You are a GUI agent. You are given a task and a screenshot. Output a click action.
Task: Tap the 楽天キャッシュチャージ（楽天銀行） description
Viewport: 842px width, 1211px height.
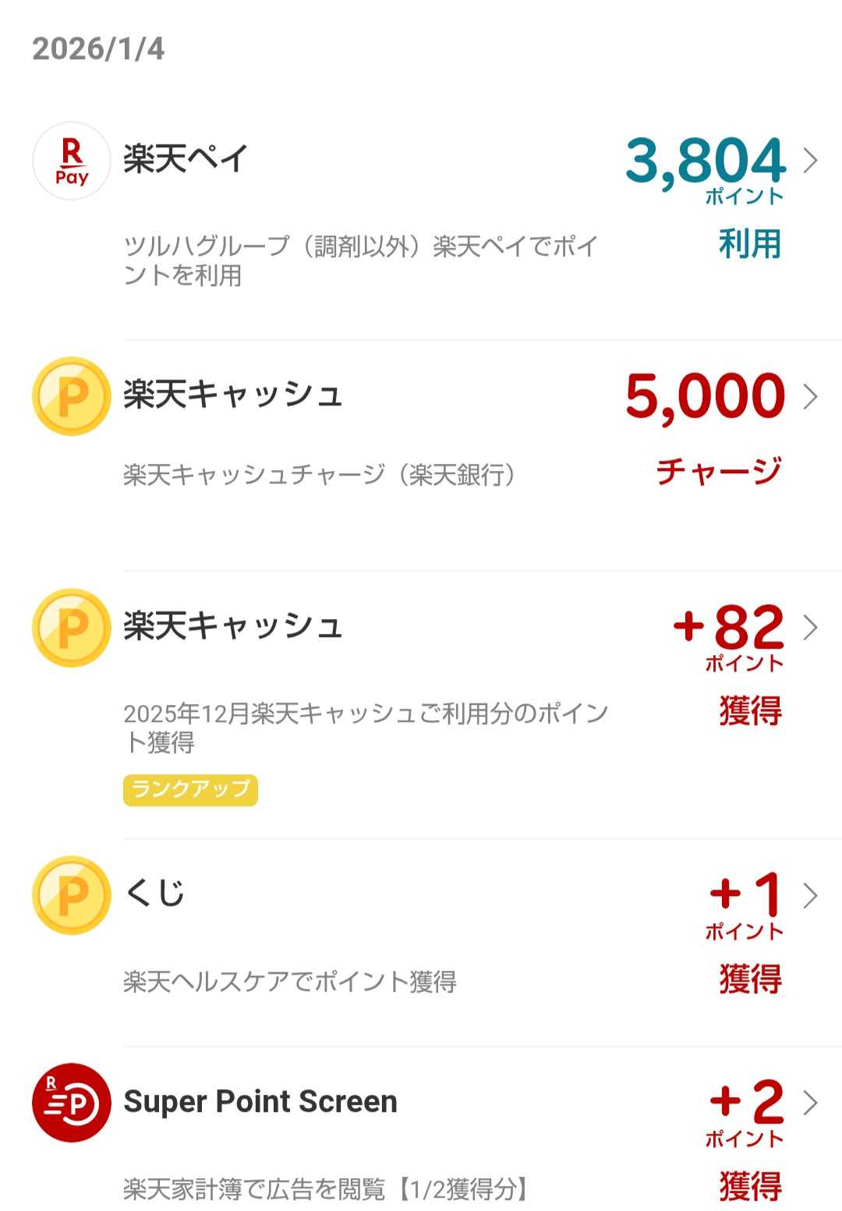[320, 475]
